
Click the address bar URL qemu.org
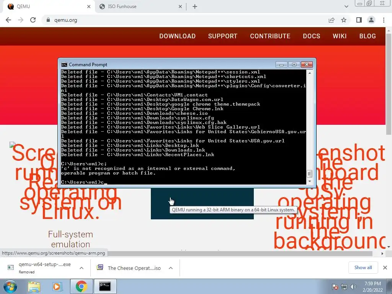coord(66,20)
